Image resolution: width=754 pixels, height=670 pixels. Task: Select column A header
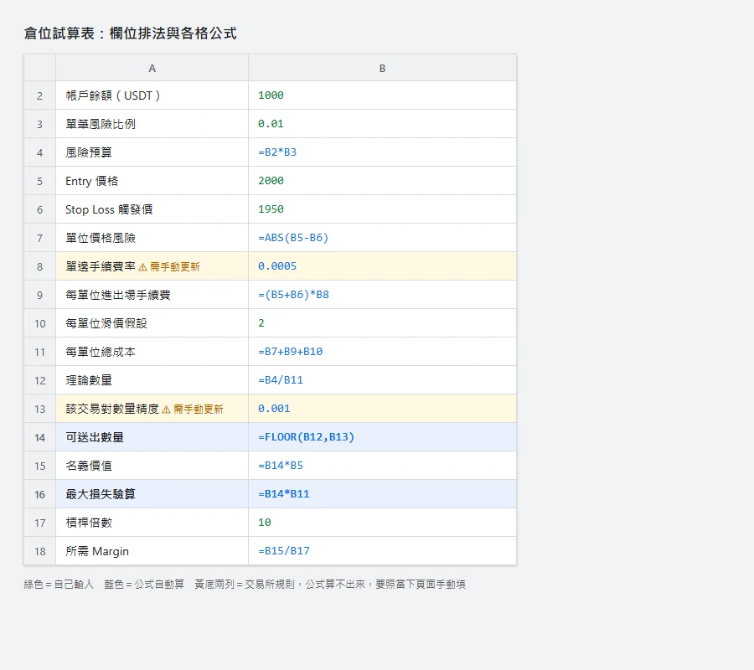point(152,68)
